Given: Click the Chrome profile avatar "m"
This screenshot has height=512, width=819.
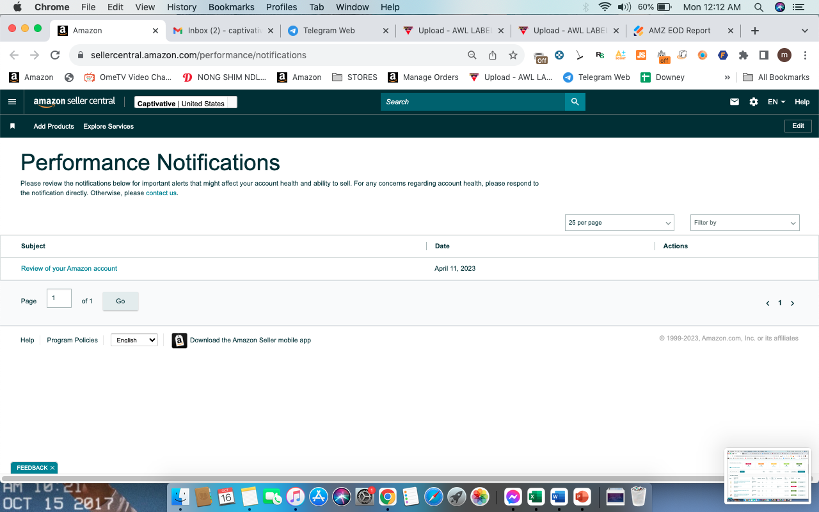Looking at the screenshot, I should click(784, 55).
